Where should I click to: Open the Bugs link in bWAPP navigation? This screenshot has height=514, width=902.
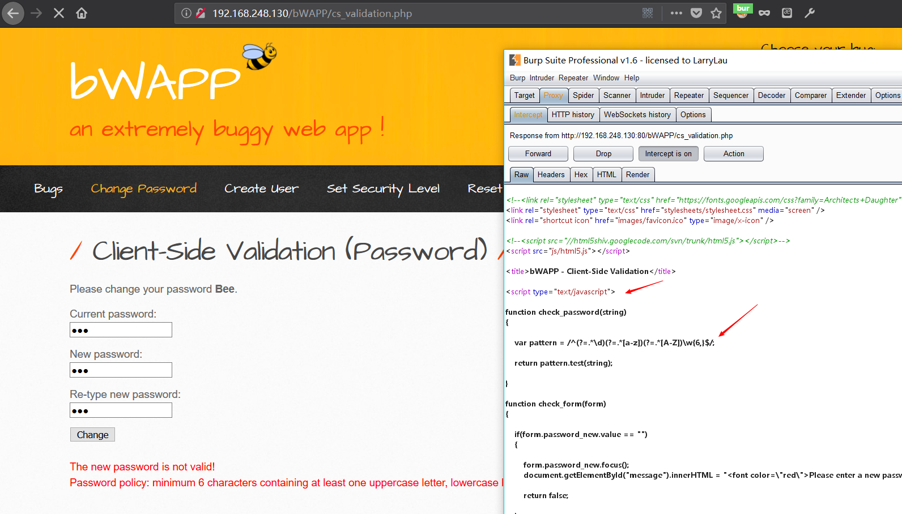point(48,189)
